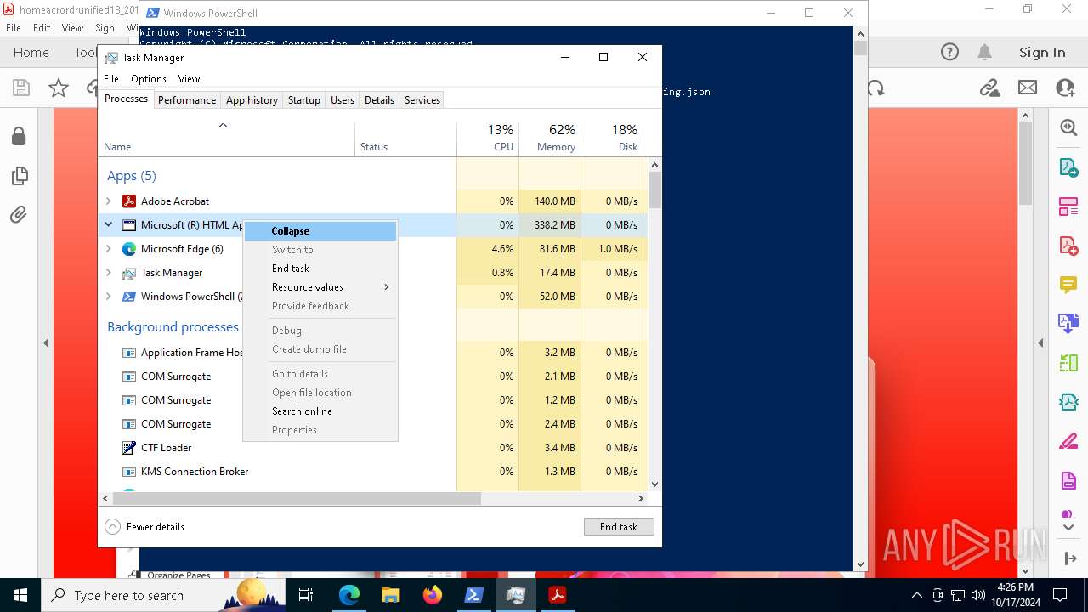Click the Microsoft Edge process icon

tap(129, 249)
